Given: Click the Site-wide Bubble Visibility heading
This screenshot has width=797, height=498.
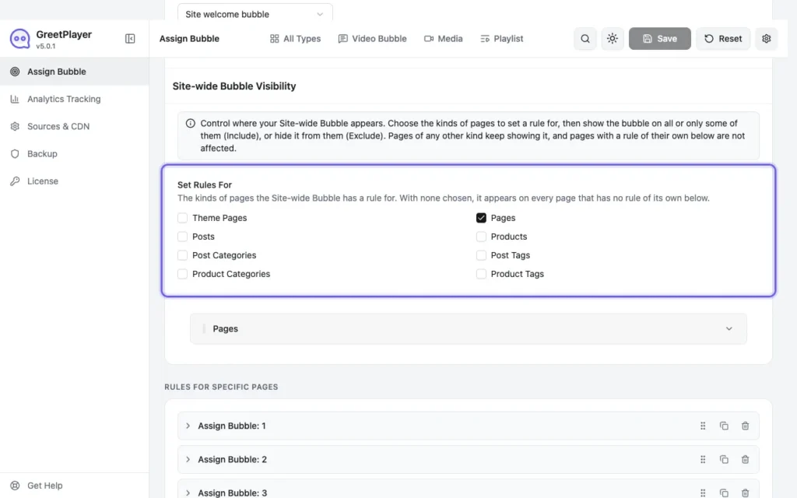Looking at the screenshot, I should pyautogui.click(x=234, y=86).
